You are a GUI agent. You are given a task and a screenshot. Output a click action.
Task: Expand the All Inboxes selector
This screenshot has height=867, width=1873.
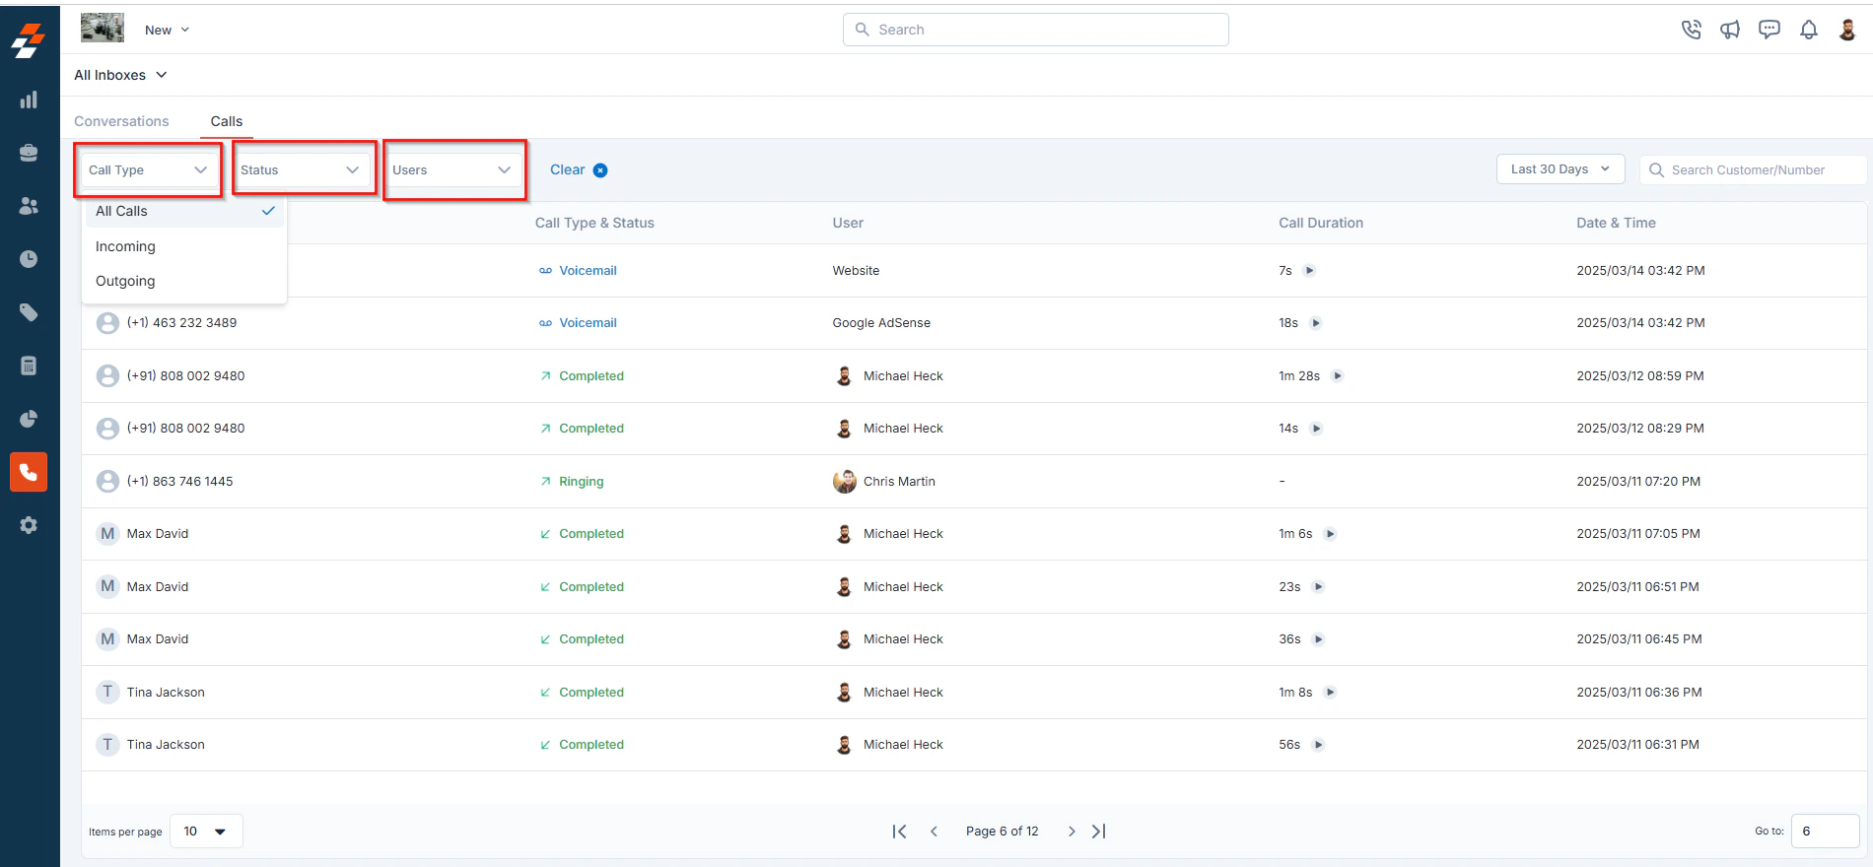click(x=120, y=75)
